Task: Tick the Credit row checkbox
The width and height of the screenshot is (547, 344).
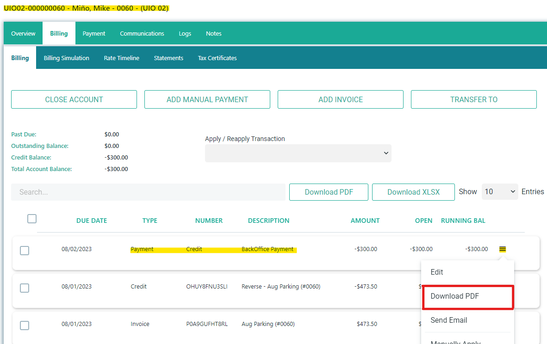Action: 25,288
